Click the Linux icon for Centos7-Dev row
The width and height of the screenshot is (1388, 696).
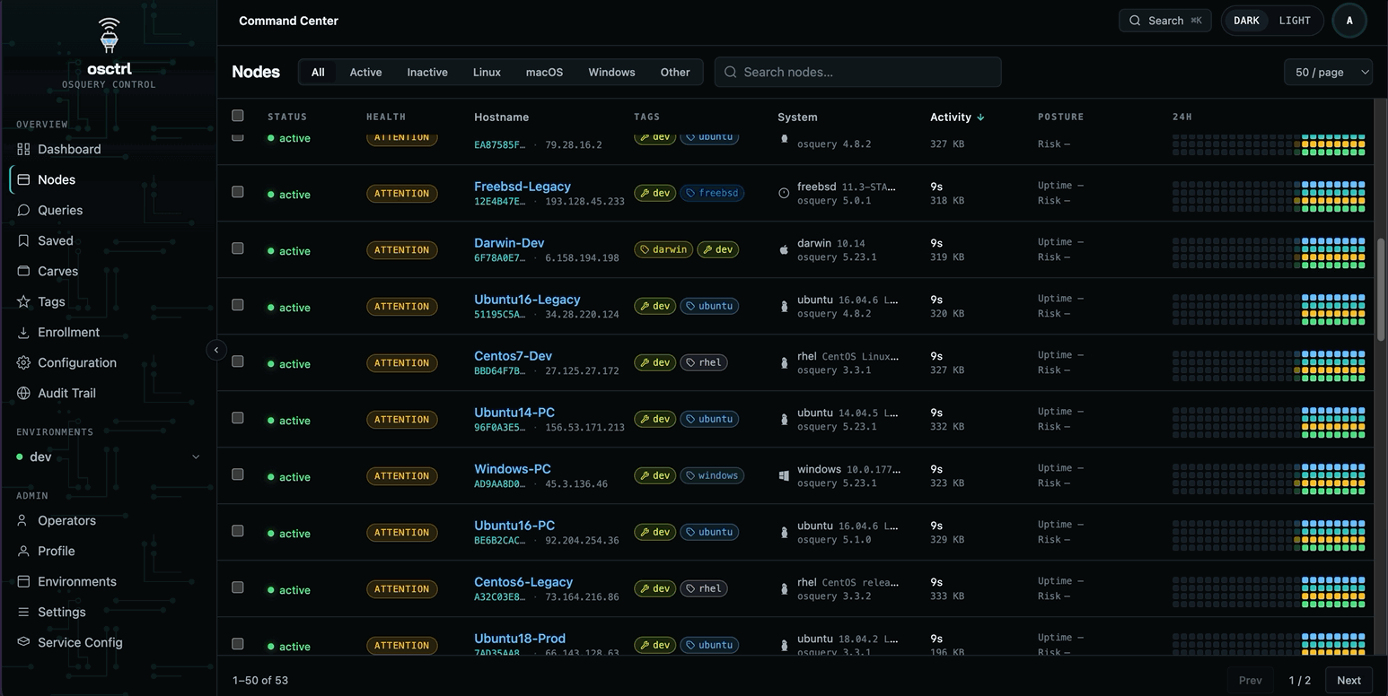pyautogui.click(x=784, y=362)
